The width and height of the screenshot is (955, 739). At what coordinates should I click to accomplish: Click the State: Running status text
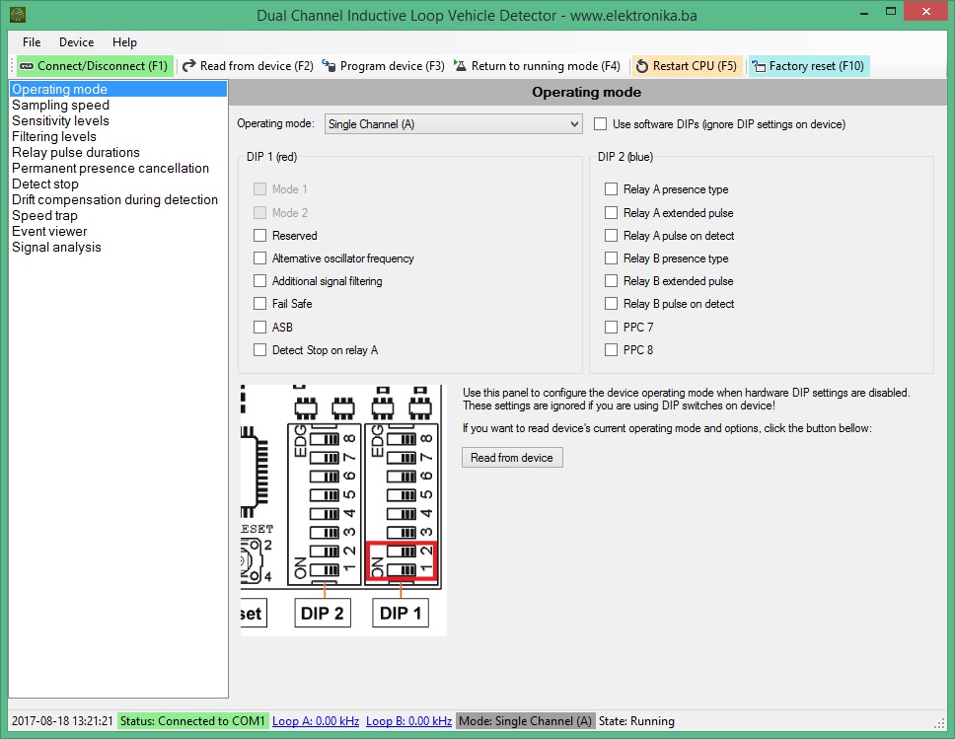636,721
